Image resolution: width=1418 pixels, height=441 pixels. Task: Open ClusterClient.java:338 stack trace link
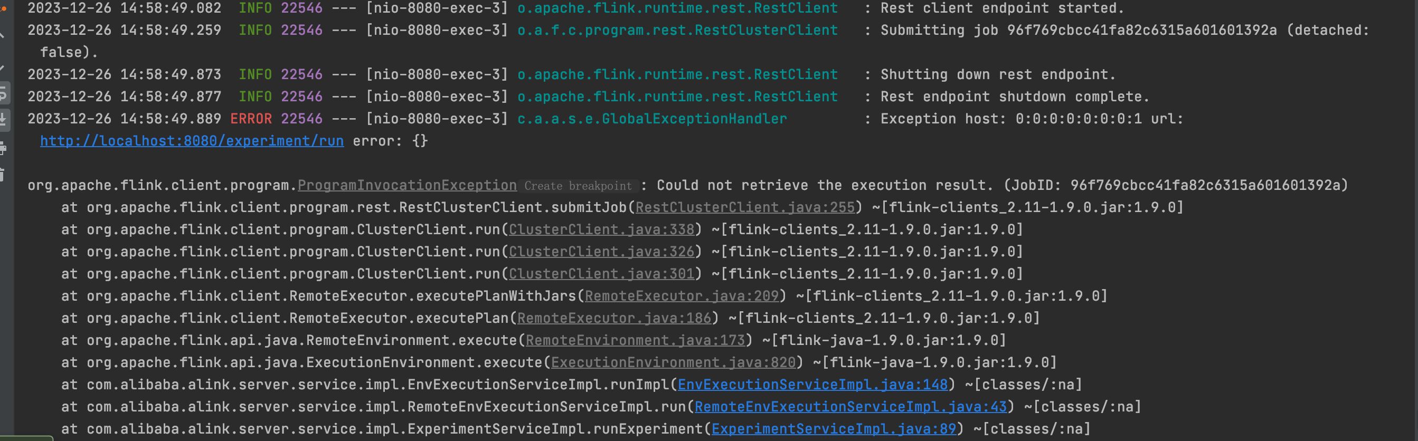(601, 229)
